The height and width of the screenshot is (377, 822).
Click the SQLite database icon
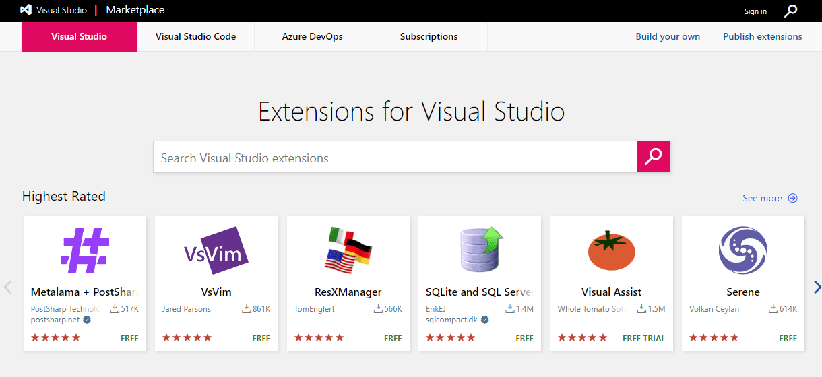pyautogui.click(x=480, y=250)
